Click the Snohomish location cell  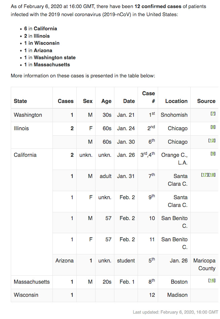click(174, 115)
